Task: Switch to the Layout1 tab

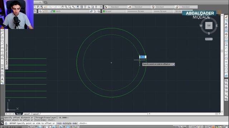Action: pyautogui.click(x=27, y=114)
